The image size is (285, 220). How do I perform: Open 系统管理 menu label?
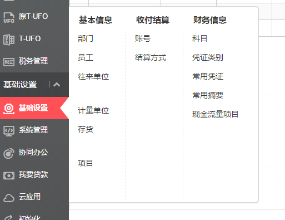coord(33,130)
